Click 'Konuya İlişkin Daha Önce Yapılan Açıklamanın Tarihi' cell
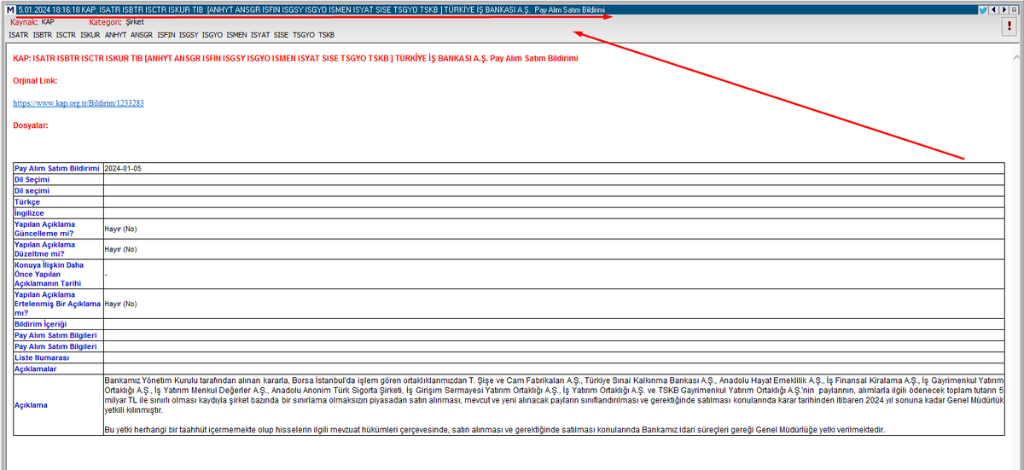The image size is (1024, 470). pos(57,275)
